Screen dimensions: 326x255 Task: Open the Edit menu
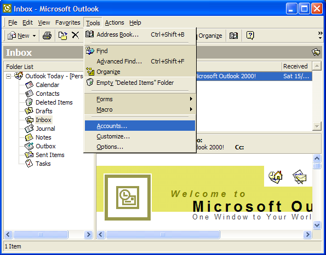(x=27, y=22)
